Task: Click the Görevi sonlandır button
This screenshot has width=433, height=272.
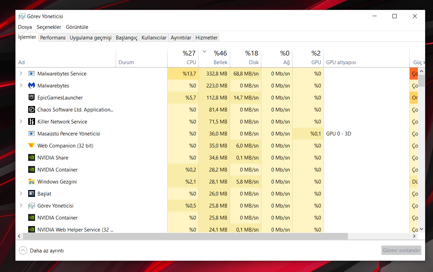Action: [401, 250]
